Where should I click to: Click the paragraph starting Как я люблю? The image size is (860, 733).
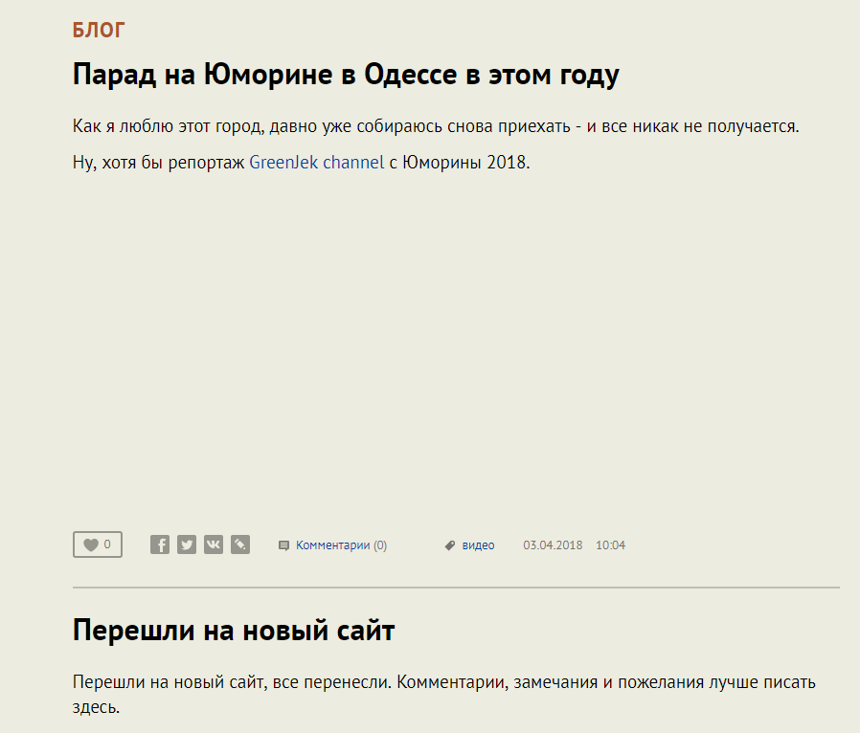[435, 126]
